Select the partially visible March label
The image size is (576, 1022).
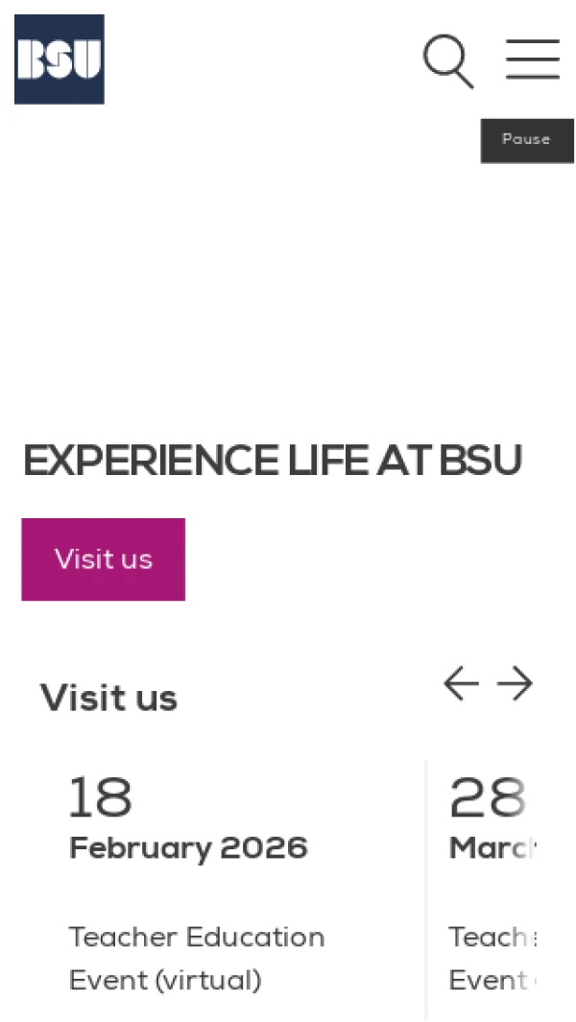pos(492,848)
